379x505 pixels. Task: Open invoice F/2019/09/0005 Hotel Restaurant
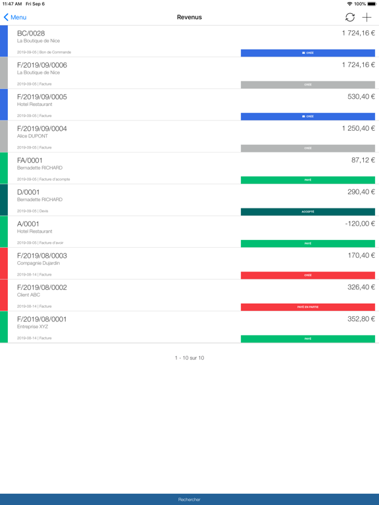click(189, 105)
